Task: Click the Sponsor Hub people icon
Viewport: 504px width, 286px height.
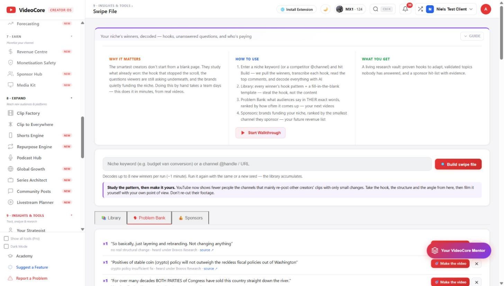Action: click(10, 74)
